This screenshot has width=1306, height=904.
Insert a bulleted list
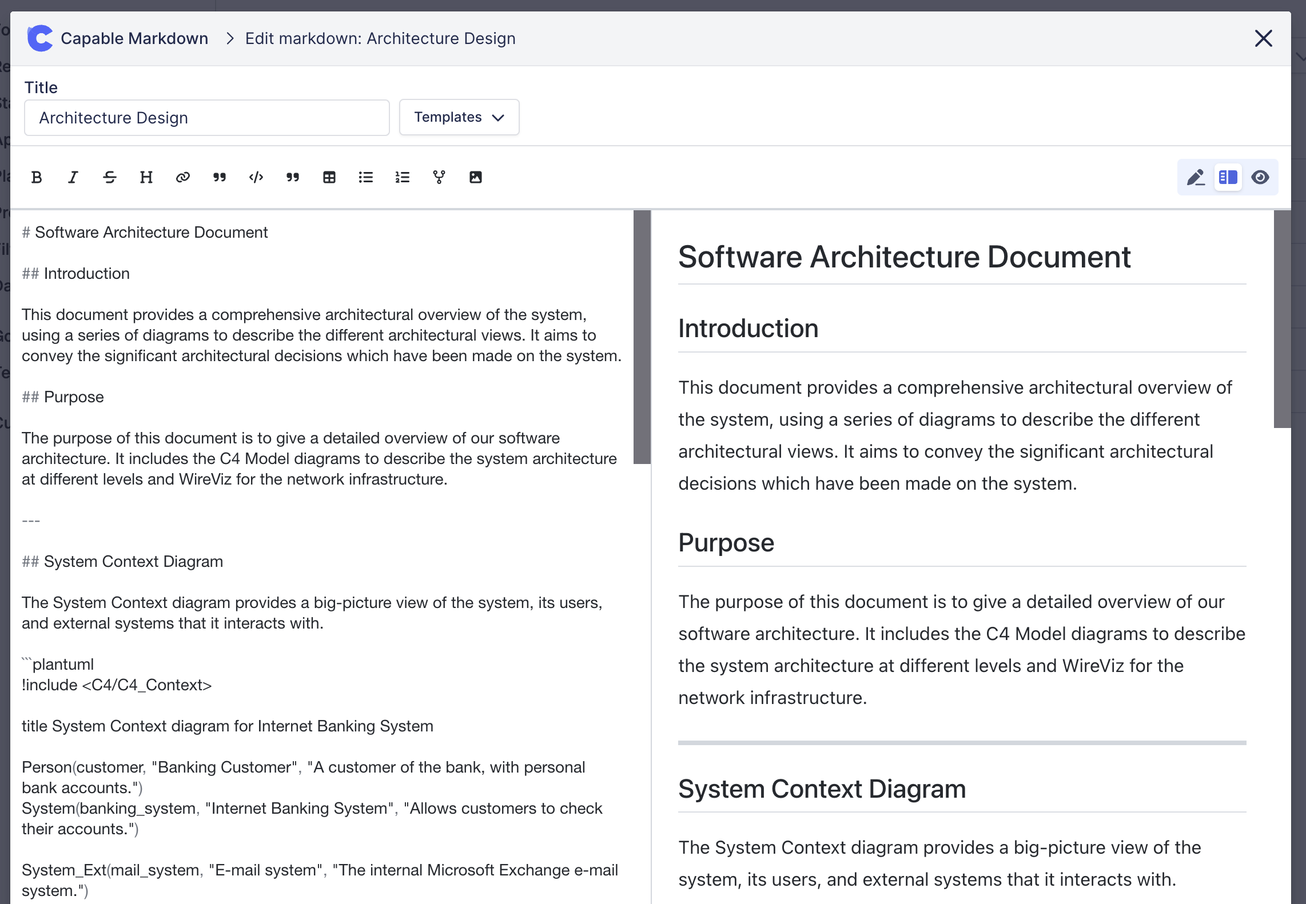365,177
